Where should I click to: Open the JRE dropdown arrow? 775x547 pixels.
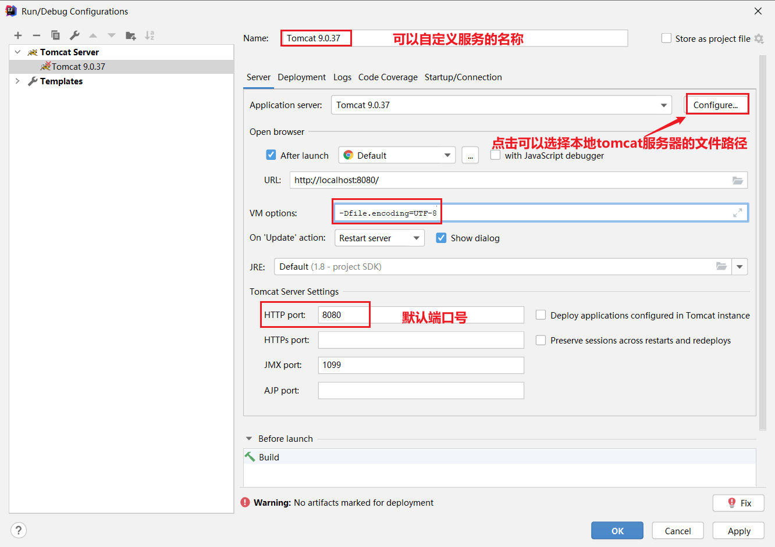coord(740,267)
